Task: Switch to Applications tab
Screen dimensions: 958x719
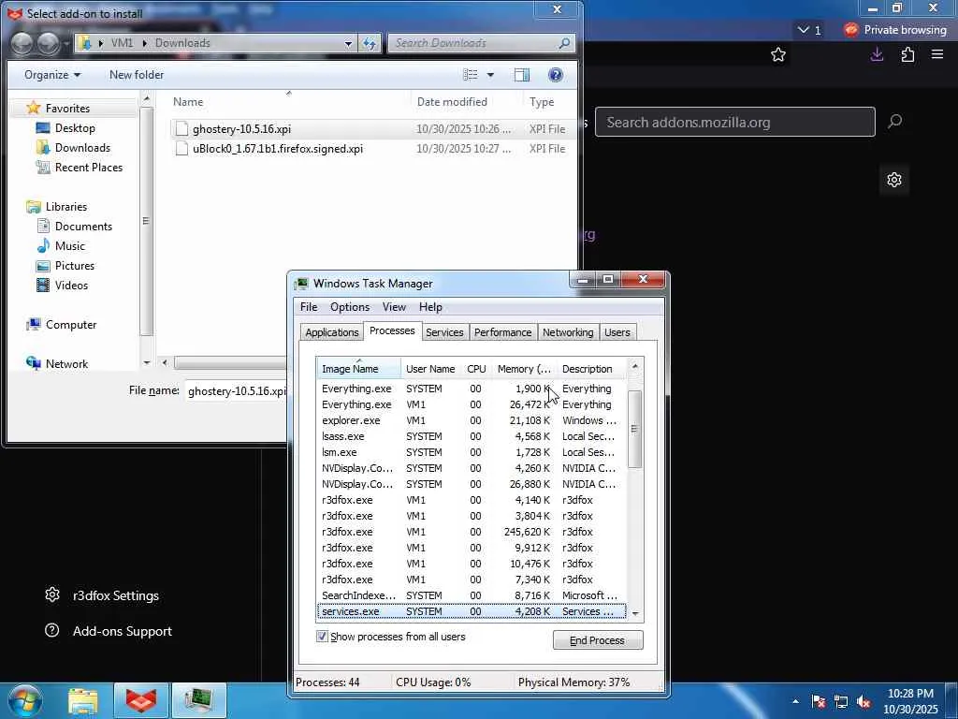Action: point(332,332)
